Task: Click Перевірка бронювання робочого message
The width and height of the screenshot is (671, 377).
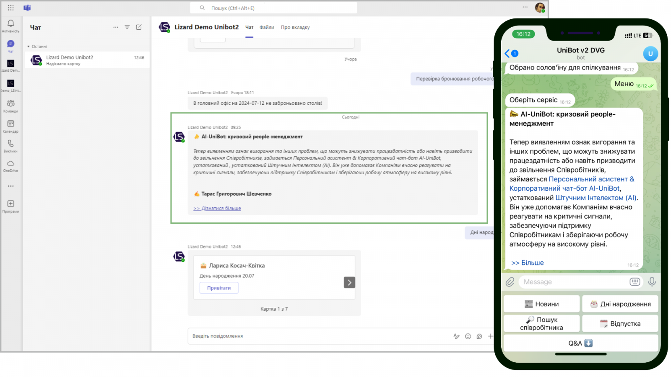Action: [x=453, y=79]
